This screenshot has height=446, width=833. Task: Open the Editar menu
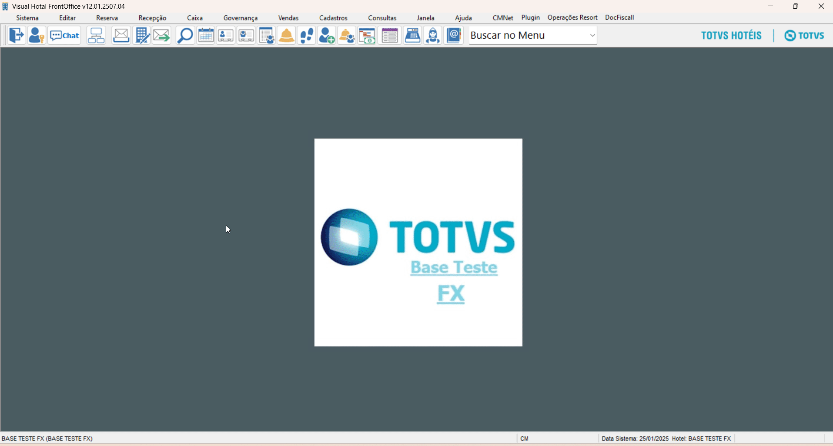(67, 18)
